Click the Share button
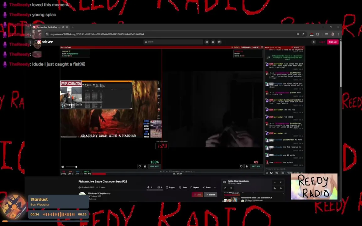Viewport: 362px width, 226px height. point(206,187)
